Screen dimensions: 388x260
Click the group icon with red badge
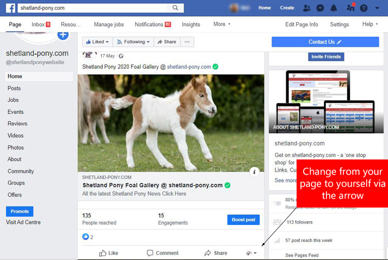point(351,8)
